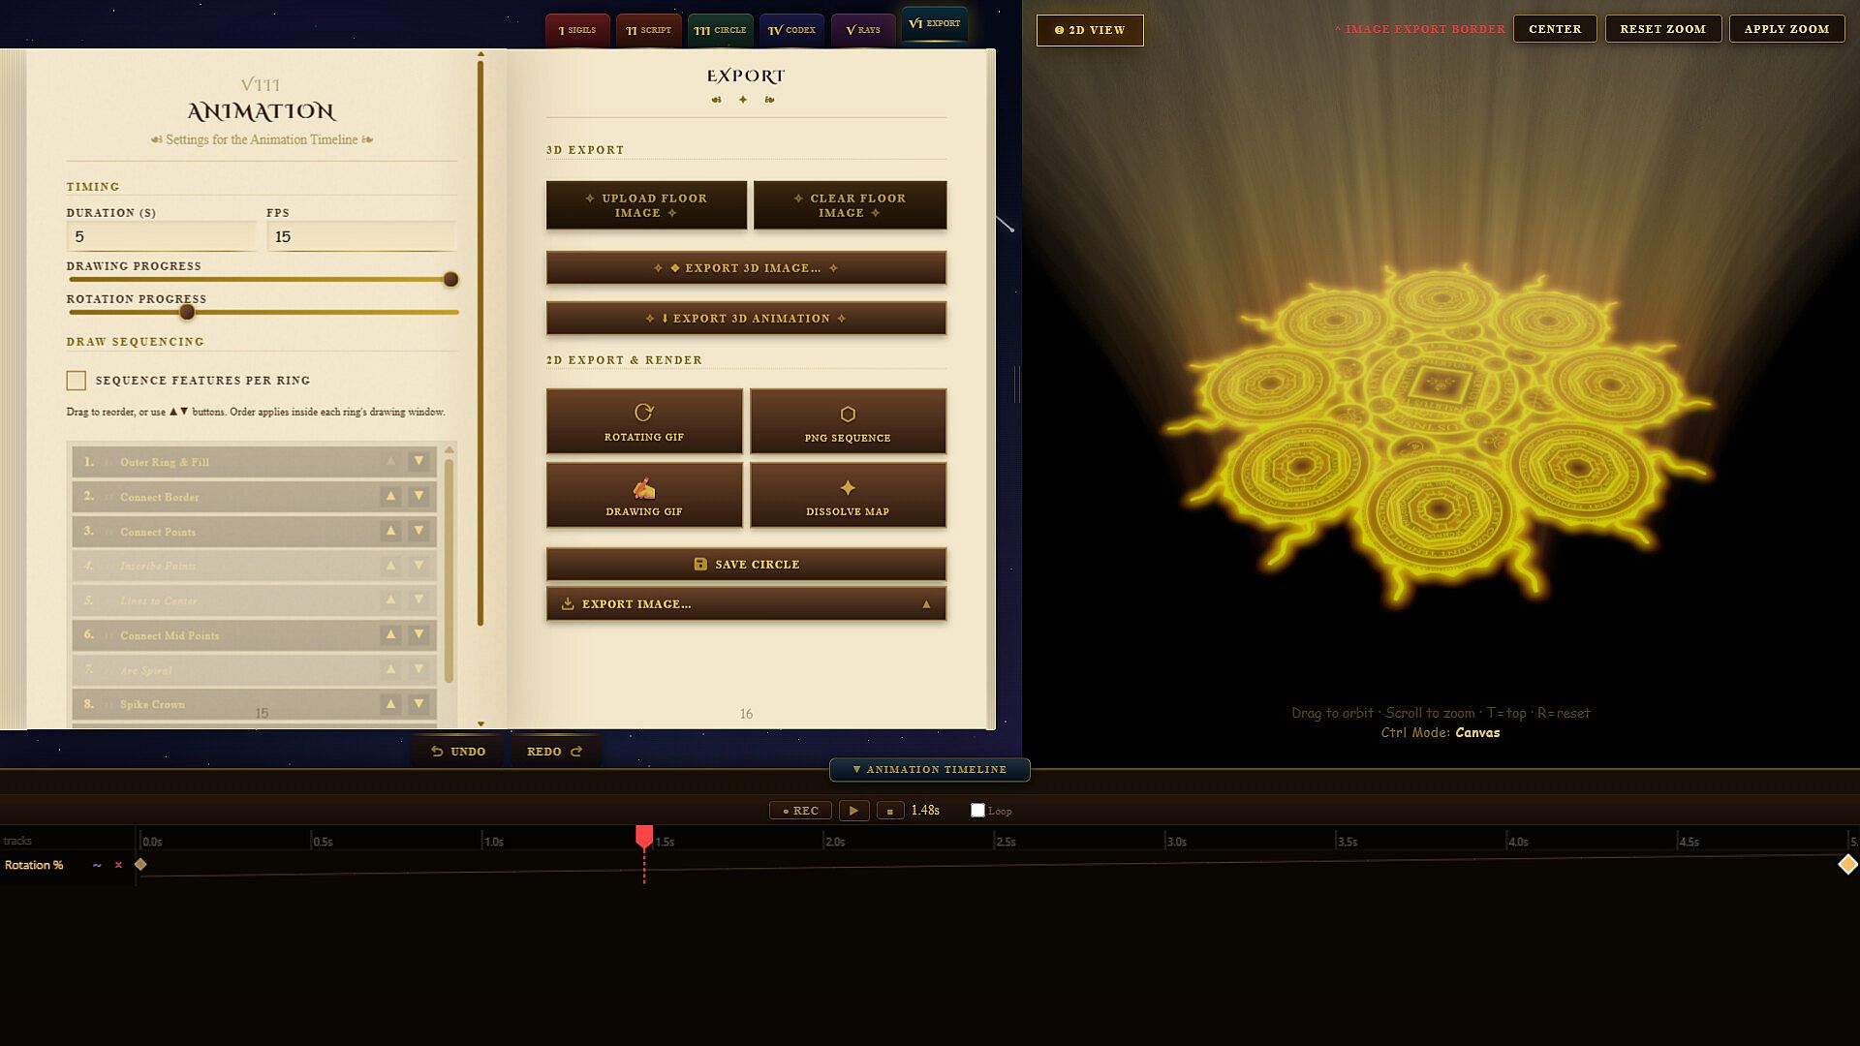Click the Rotation Progress slider handle

click(x=187, y=312)
